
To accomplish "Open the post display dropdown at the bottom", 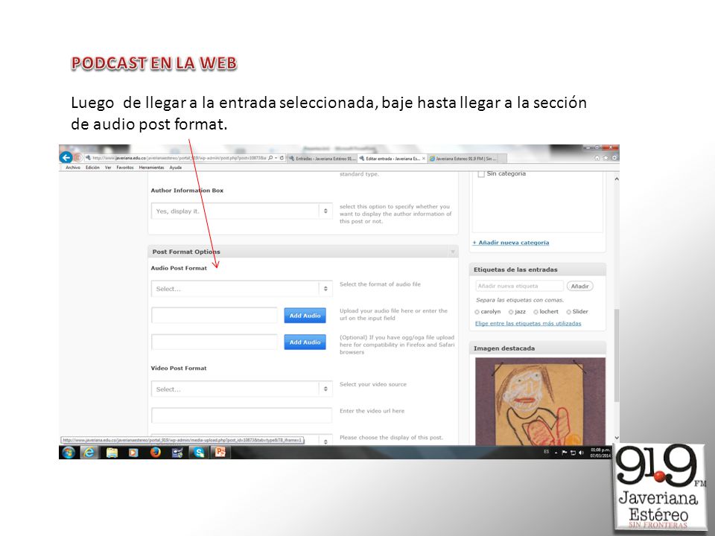I will coord(241,439).
